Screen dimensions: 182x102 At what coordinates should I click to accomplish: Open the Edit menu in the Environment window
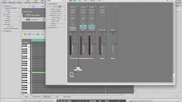[86, 1]
